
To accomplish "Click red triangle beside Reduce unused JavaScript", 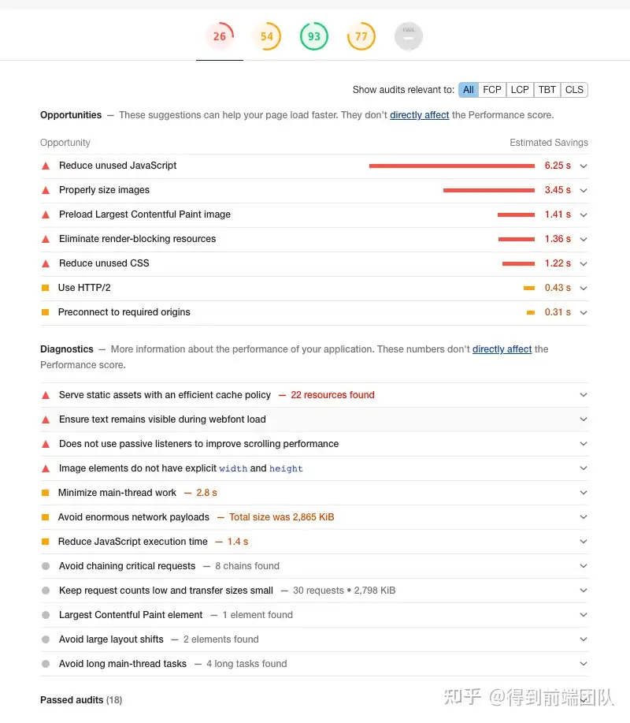I will pyautogui.click(x=46, y=166).
